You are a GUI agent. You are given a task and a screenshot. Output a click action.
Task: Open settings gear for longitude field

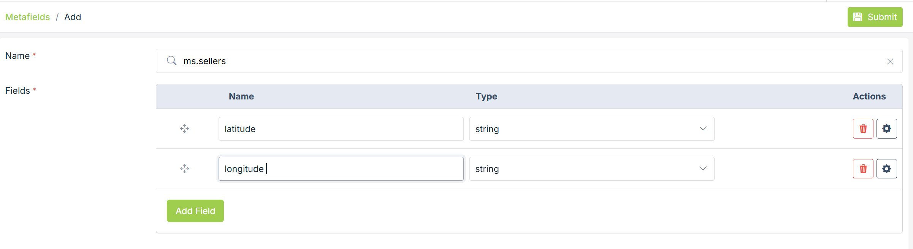tap(886, 169)
